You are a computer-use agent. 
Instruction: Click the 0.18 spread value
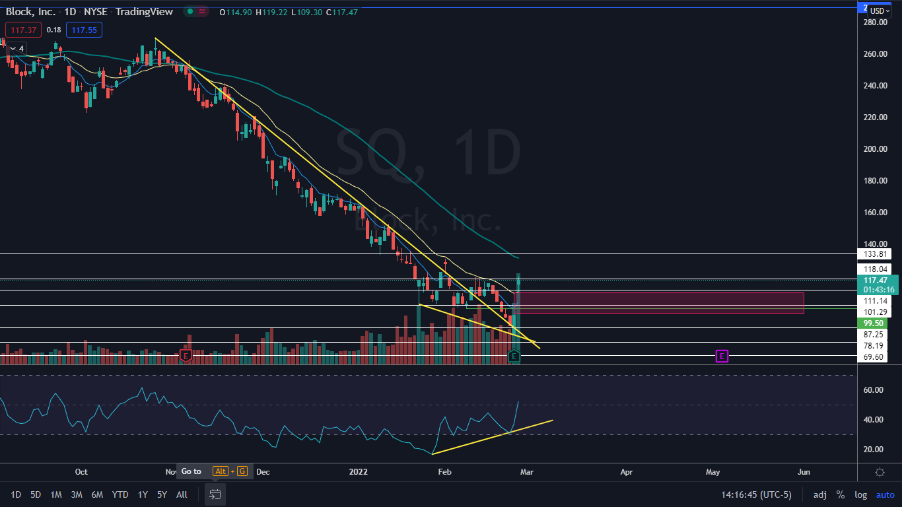tap(54, 30)
